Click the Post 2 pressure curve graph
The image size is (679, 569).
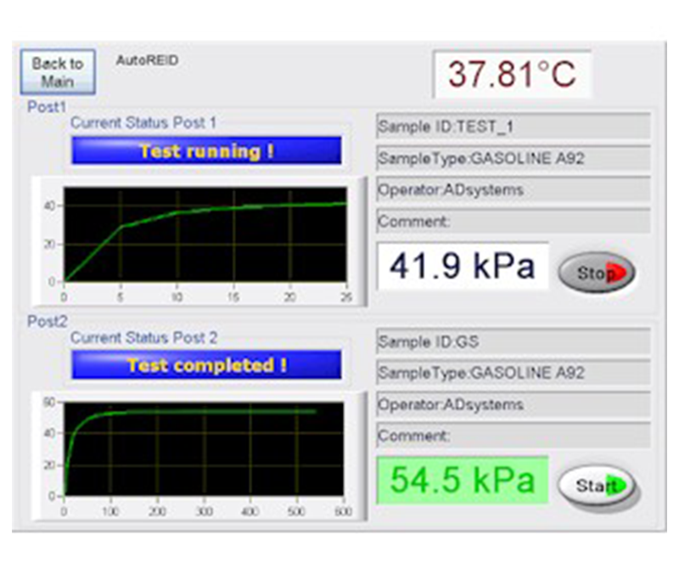[x=205, y=448]
